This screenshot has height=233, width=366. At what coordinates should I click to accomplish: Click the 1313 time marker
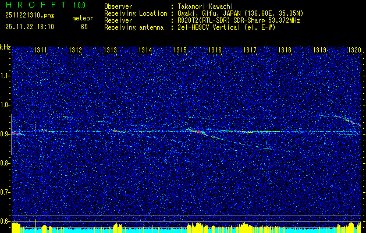click(110, 50)
